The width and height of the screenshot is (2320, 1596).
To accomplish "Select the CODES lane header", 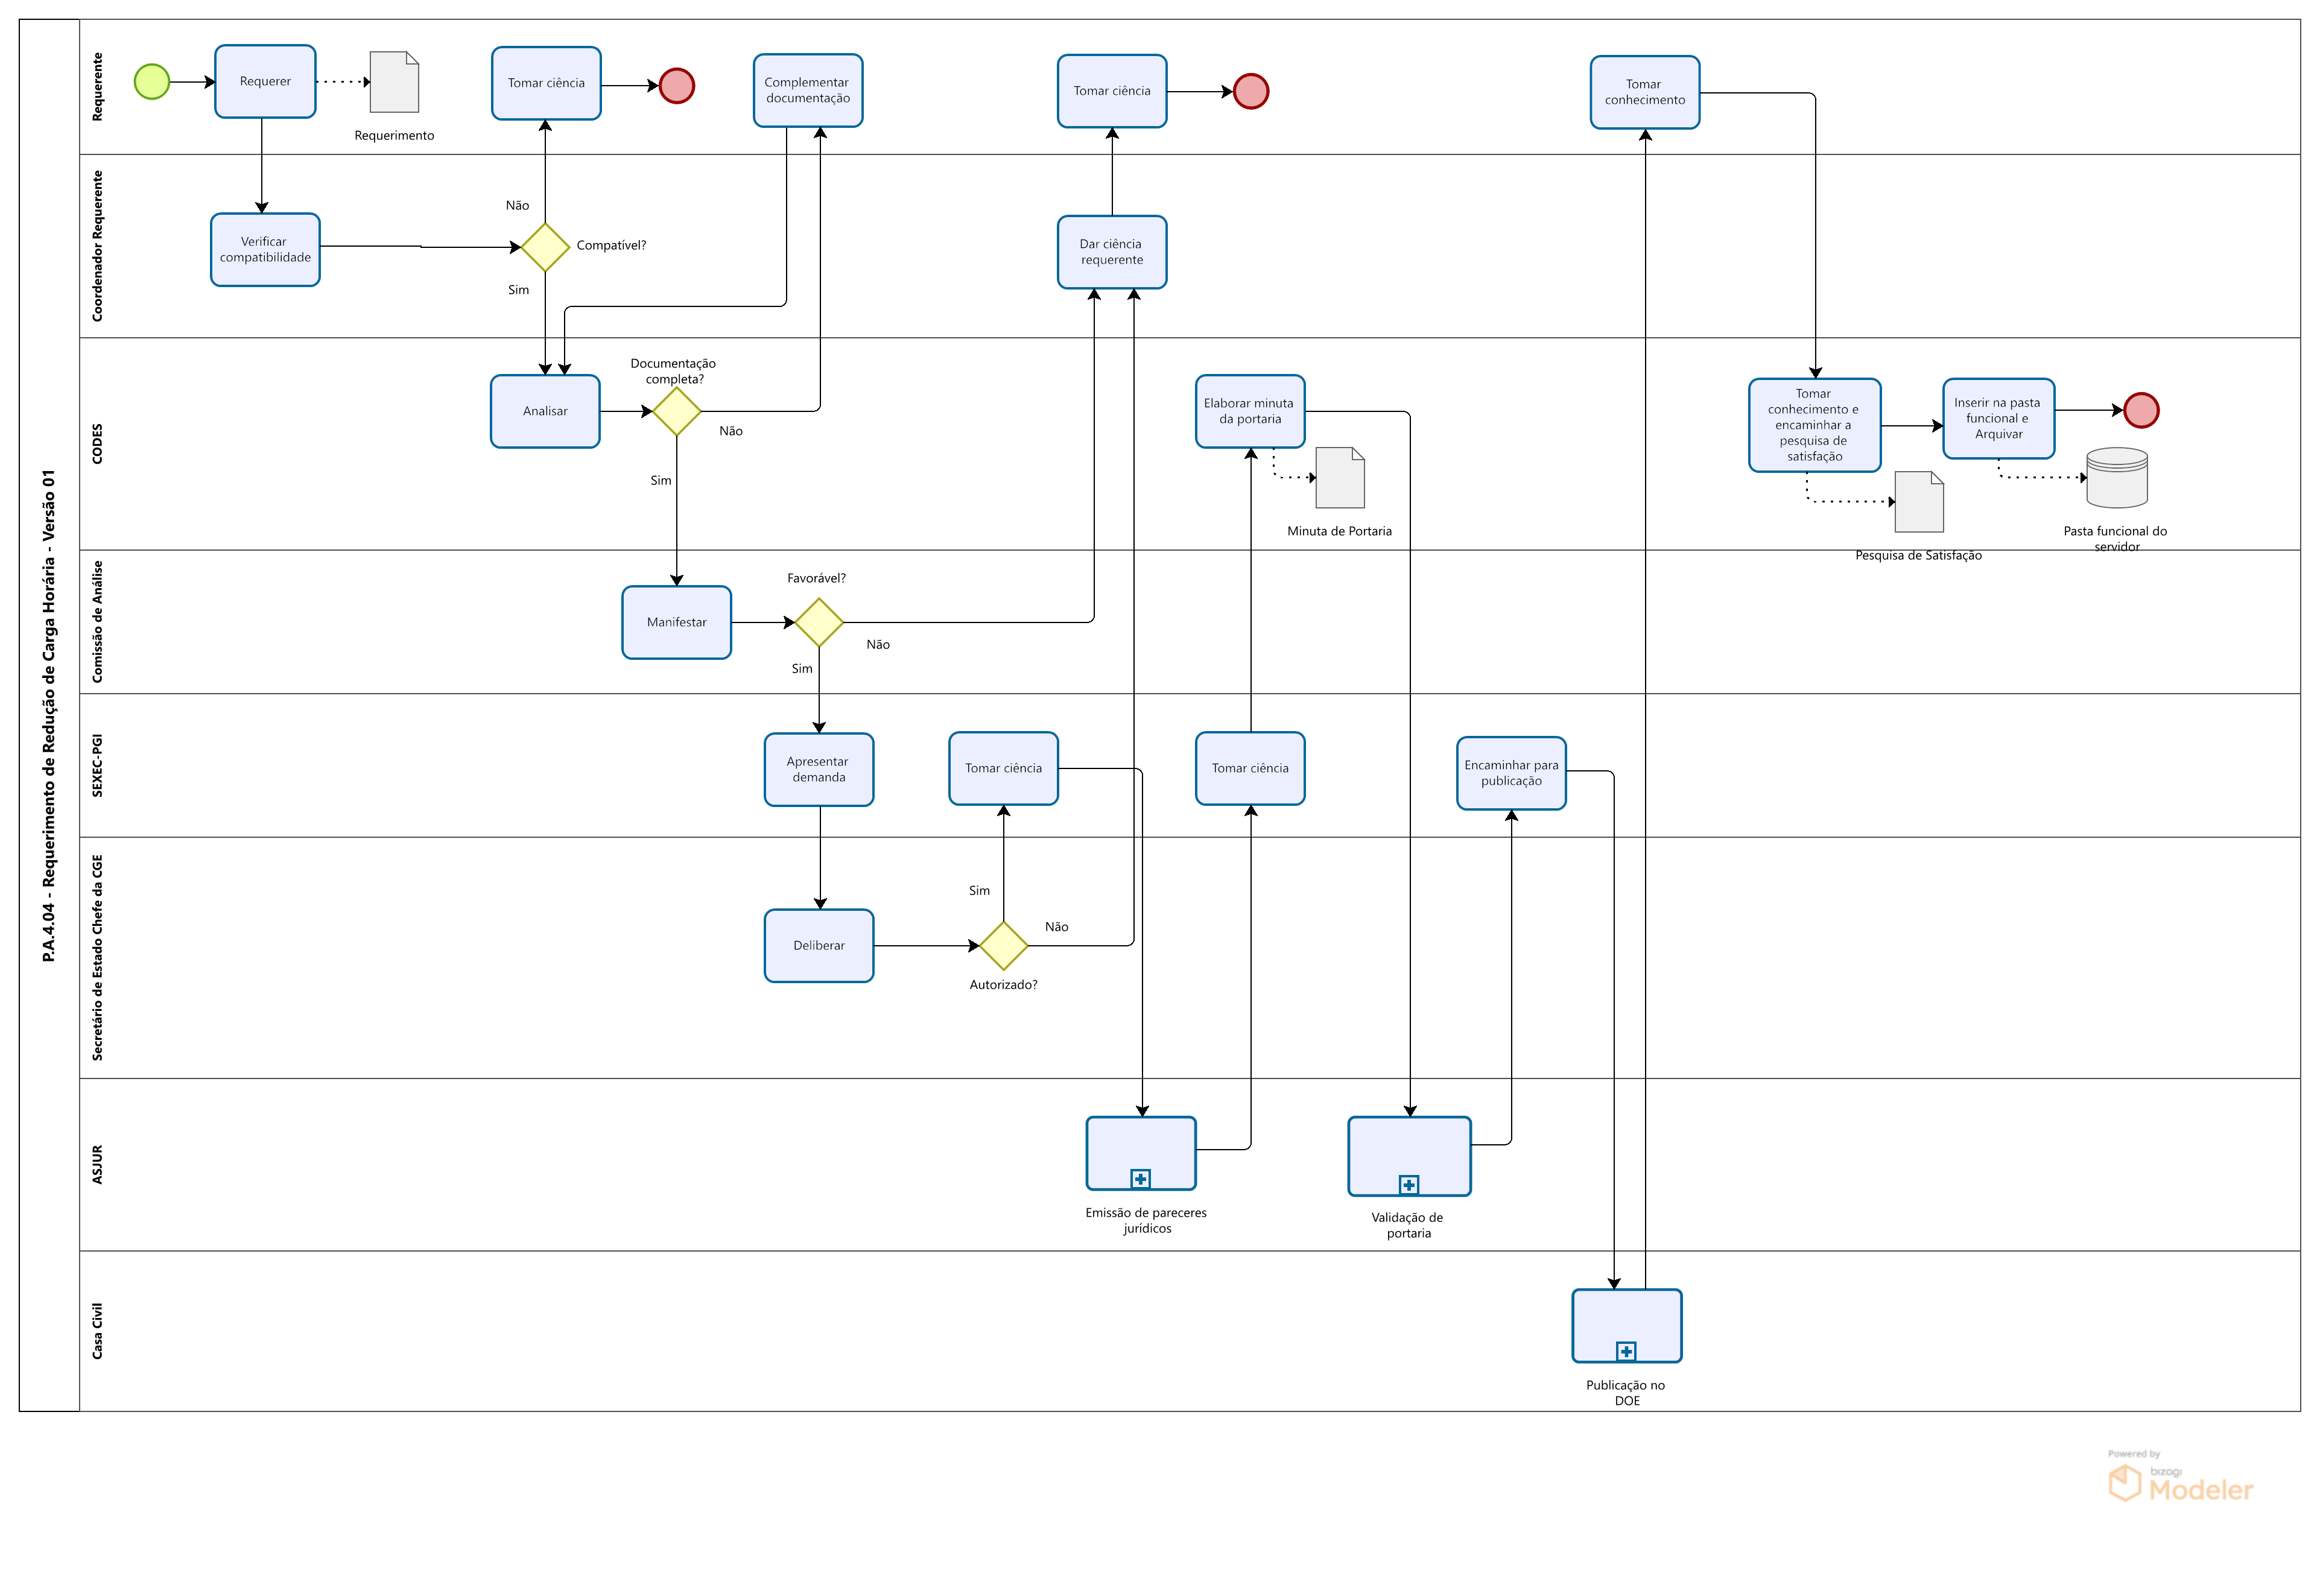I will (97, 443).
